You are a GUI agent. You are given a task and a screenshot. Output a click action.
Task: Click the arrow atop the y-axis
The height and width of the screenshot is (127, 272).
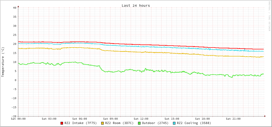click(x=18, y=6)
